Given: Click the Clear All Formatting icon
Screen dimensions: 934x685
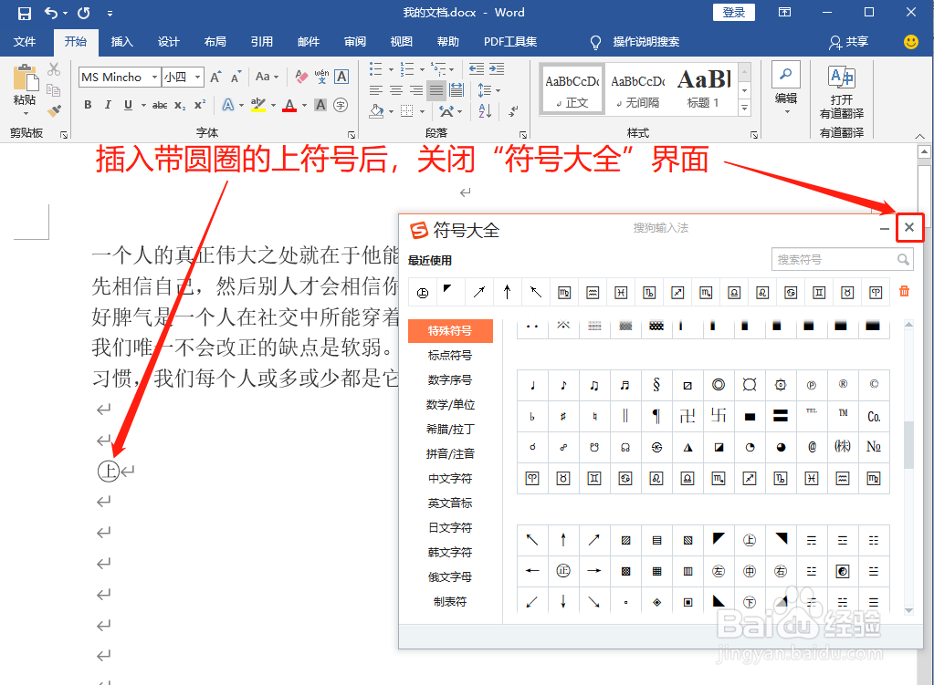Looking at the screenshot, I should click(x=299, y=77).
